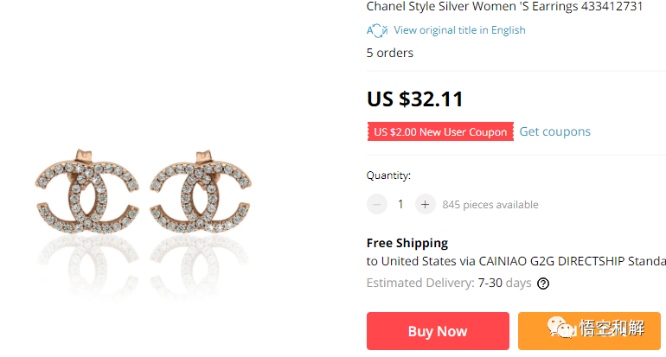Increase quantity with the plus button
The image size is (666, 357).
[425, 205]
